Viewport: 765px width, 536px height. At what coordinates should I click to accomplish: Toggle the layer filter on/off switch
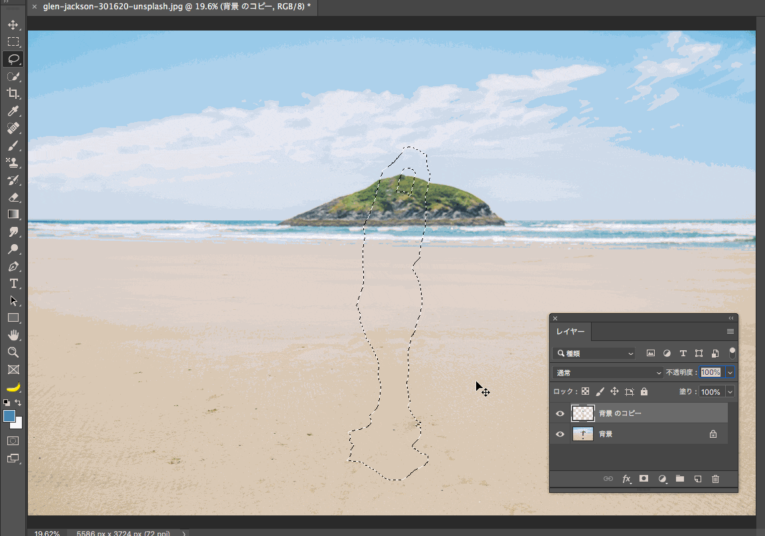point(732,352)
